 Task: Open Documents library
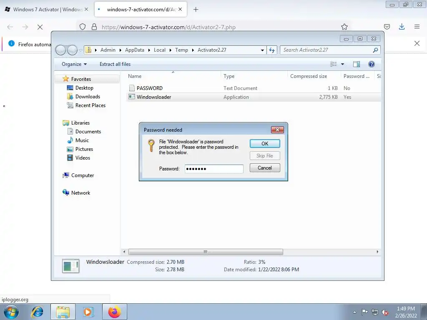tap(88, 132)
